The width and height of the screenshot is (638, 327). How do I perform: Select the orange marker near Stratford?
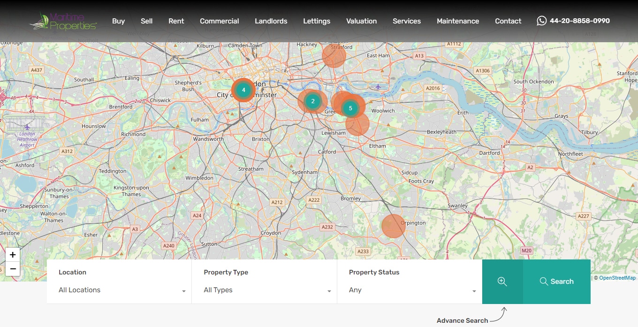(334, 56)
